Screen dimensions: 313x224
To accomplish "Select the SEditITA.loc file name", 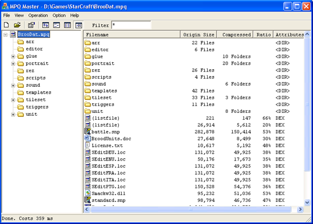I will pos(108,180).
